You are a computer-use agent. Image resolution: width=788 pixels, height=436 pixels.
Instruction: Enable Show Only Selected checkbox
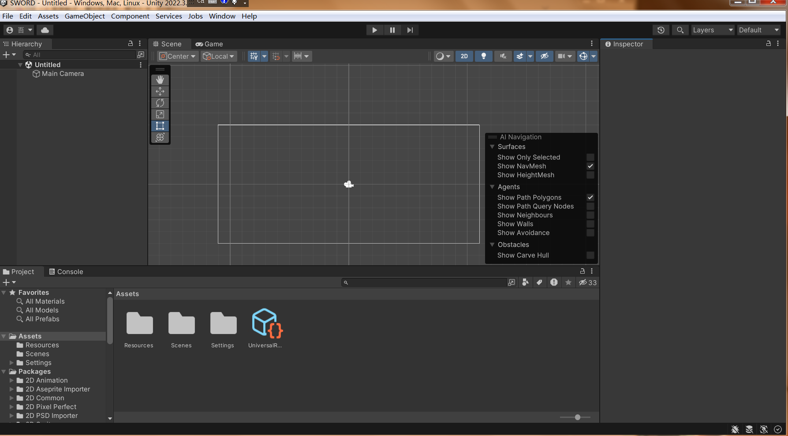tap(590, 158)
